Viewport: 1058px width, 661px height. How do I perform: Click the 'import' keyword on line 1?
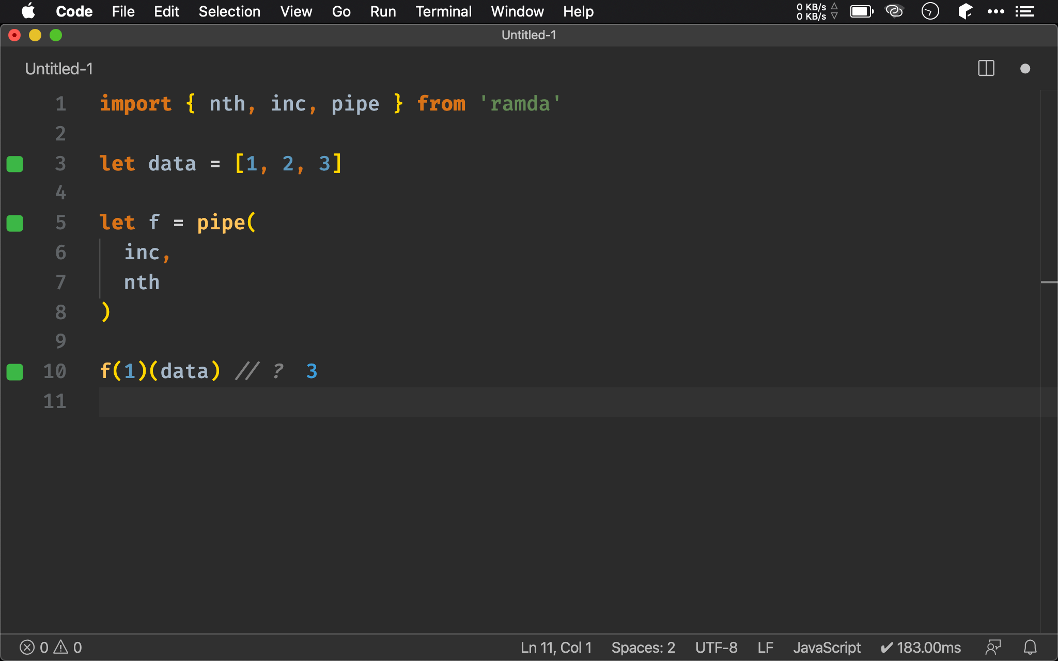135,104
